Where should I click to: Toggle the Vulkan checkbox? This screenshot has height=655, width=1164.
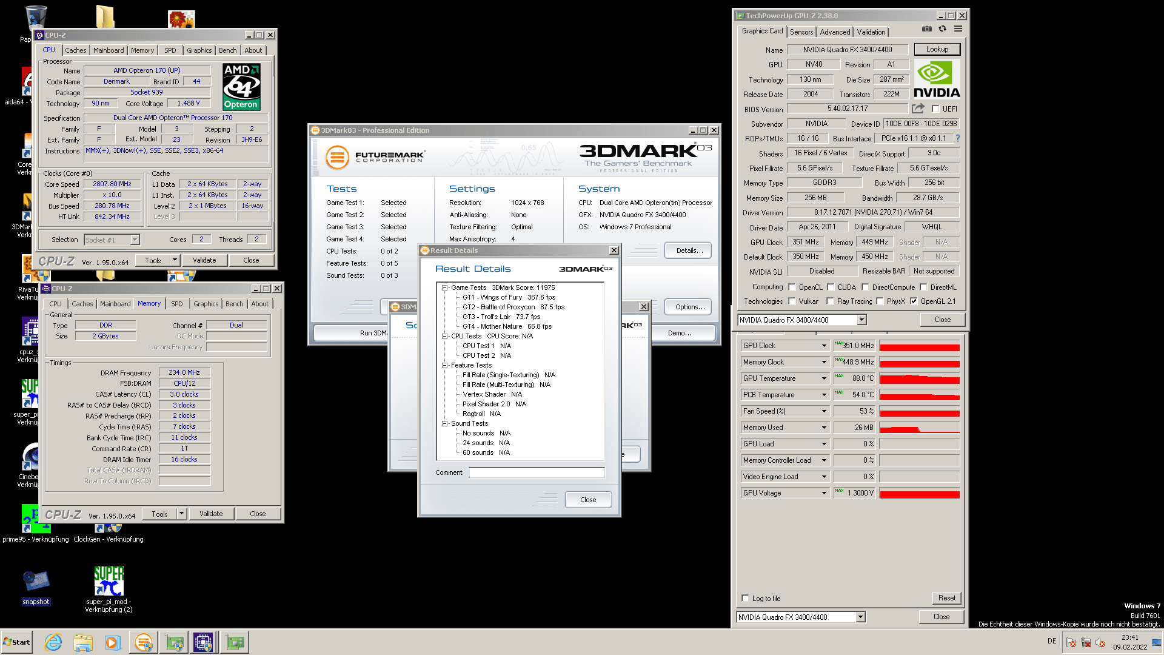792,301
